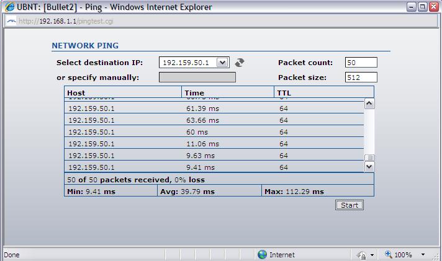Image resolution: width=442 pixels, height=261 pixels.
Task: Click host cell in the 61.39 ms row
Action: tap(92, 108)
